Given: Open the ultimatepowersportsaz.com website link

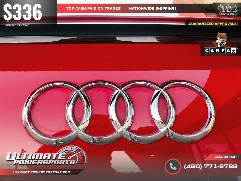Looking at the screenshot, I should [x=42, y=172].
